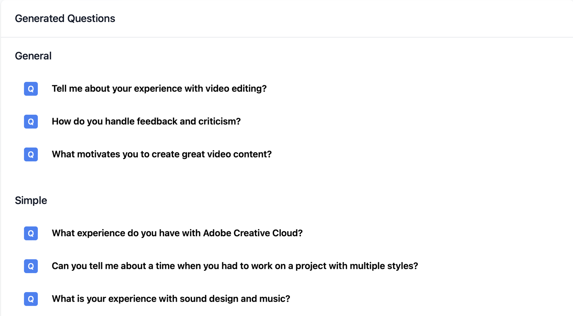
Task: Select the Q icon next to sound design question
Action: [x=31, y=299]
